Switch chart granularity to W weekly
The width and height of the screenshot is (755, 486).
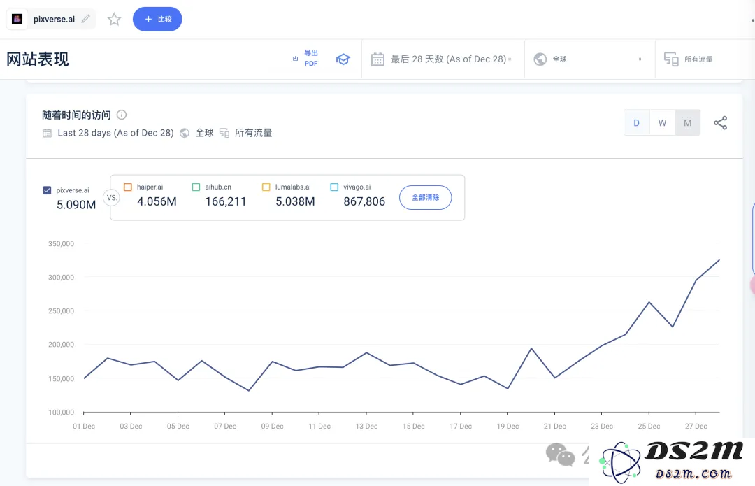[663, 123]
